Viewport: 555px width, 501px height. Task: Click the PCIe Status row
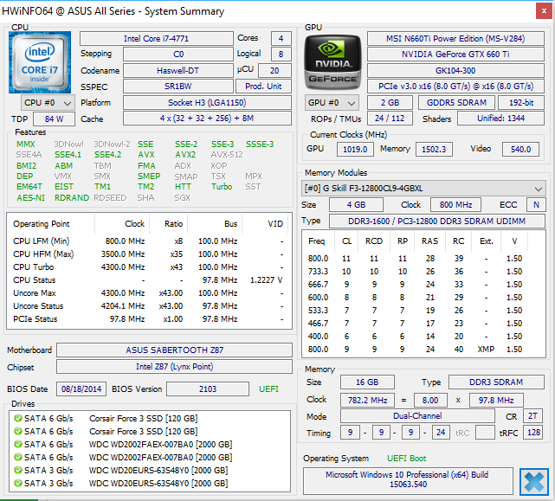[x=149, y=319]
